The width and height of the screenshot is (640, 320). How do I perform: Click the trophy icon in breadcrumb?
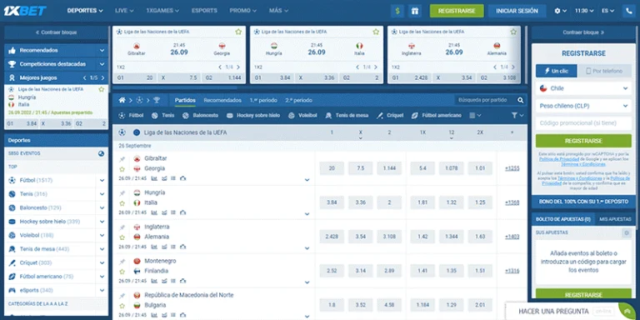coord(157,100)
